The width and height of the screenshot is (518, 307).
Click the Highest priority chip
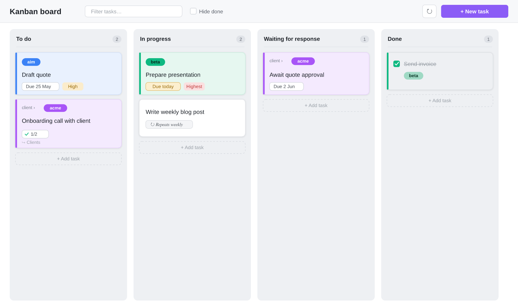coord(194,87)
